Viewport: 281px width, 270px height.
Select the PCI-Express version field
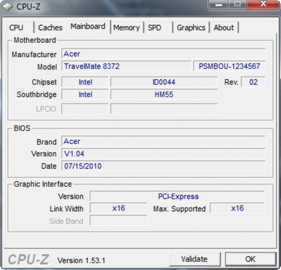point(177,196)
